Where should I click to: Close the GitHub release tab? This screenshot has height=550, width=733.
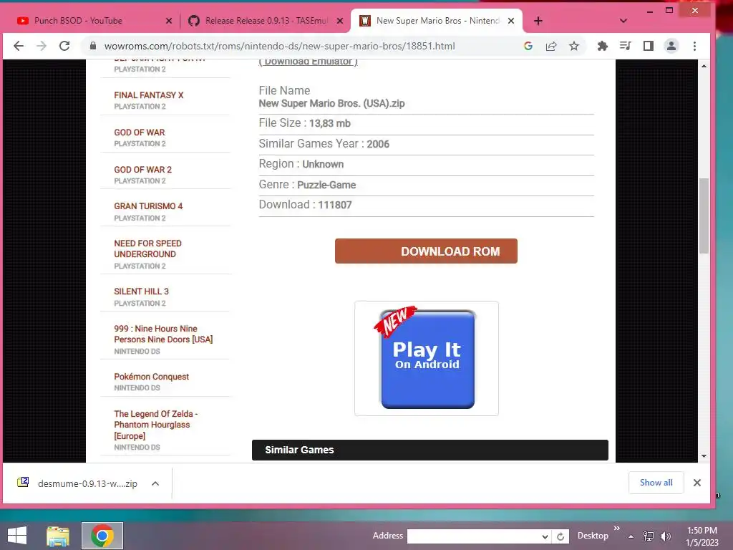pyautogui.click(x=340, y=21)
